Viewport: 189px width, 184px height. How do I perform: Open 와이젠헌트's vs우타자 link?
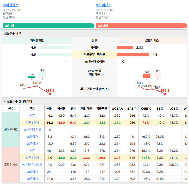(32, 144)
